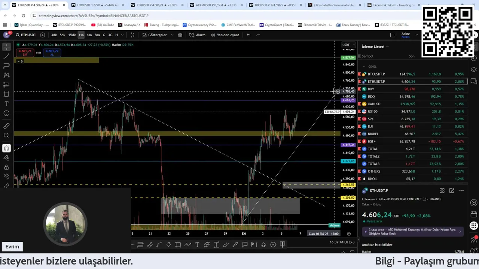Toggle magnet mode
This screenshot has width=479, height=269.
pyautogui.click(x=6, y=148)
